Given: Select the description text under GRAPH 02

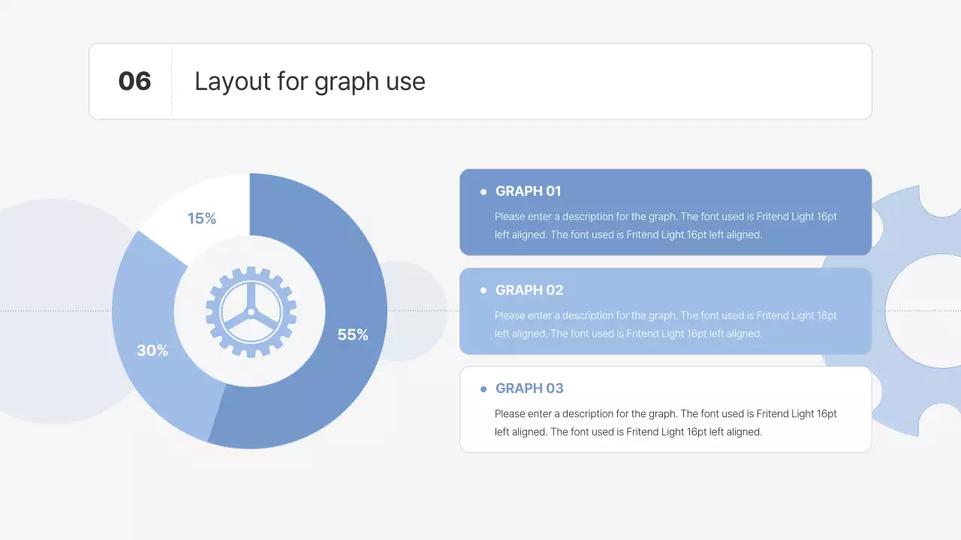Looking at the screenshot, I should click(665, 325).
